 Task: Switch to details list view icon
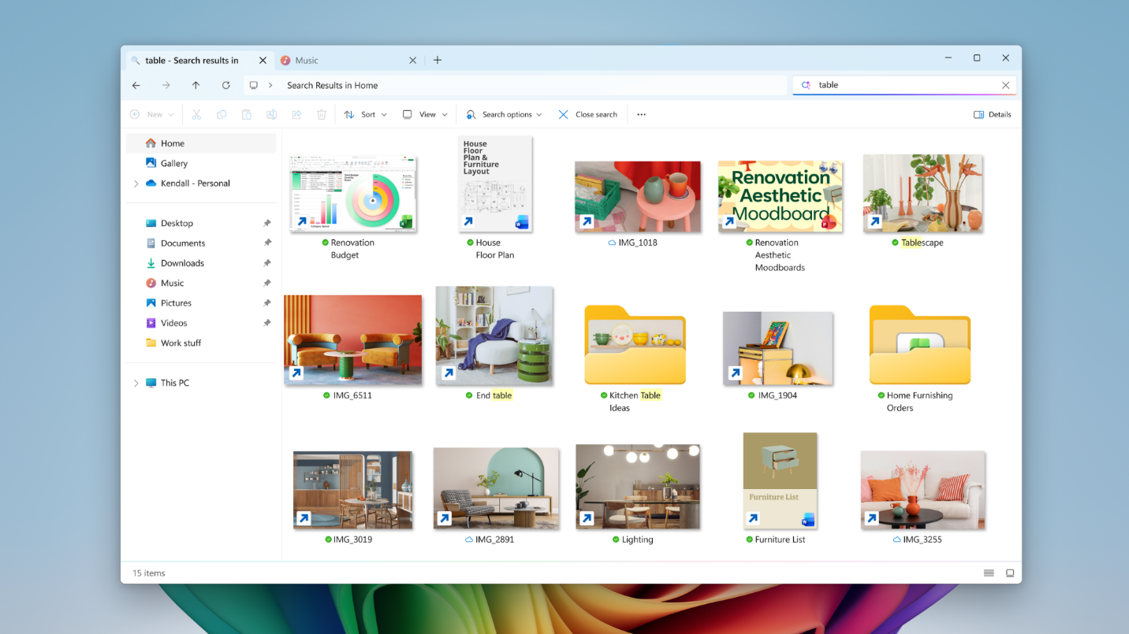[x=989, y=573]
